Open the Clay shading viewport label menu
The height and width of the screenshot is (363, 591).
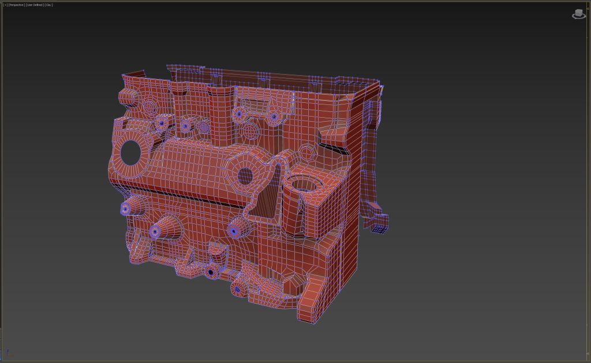48,5
